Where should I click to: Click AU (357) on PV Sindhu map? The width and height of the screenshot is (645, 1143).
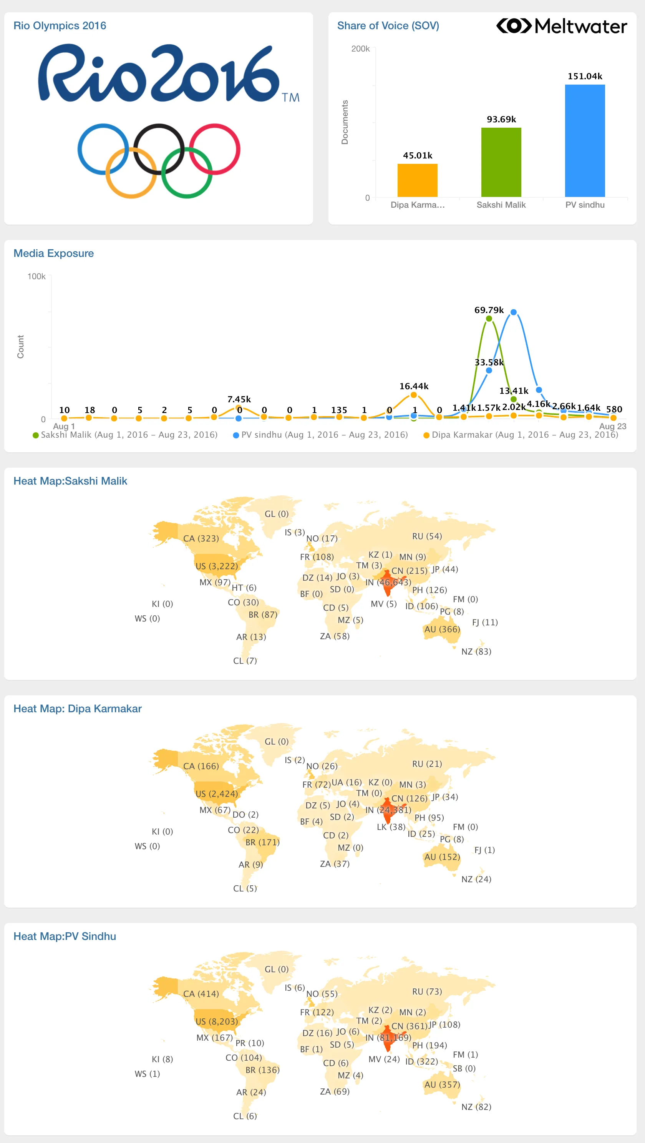pos(442,1085)
